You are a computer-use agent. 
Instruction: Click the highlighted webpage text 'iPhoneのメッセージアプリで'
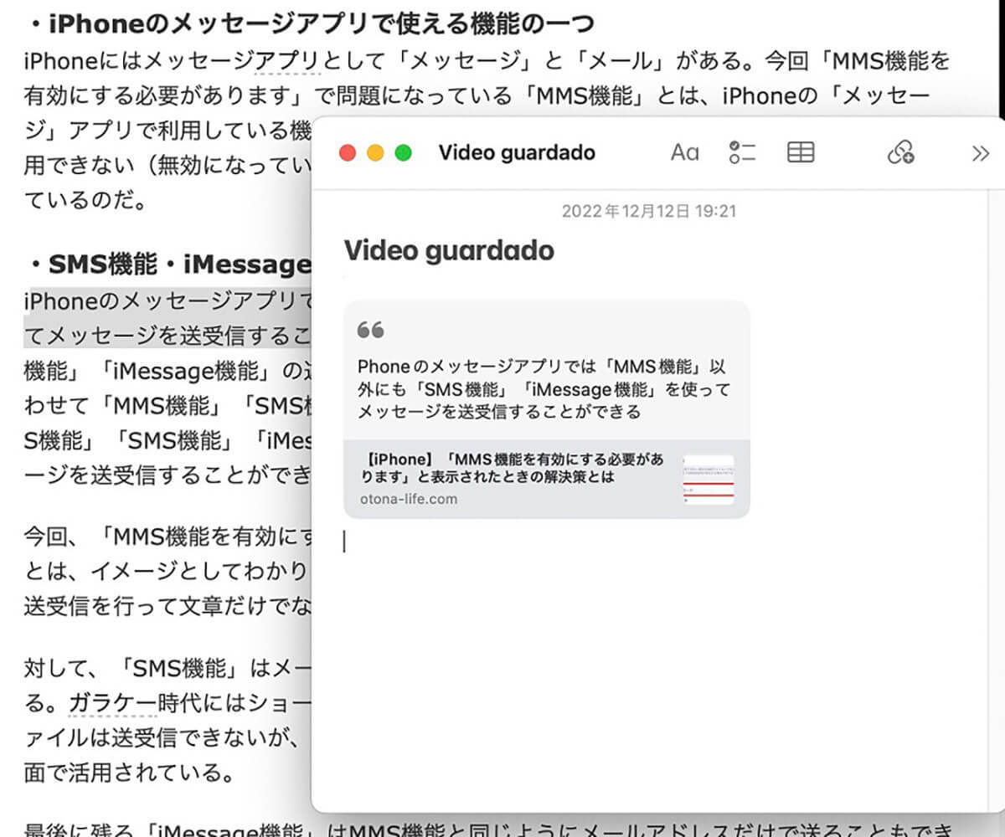pos(167,301)
